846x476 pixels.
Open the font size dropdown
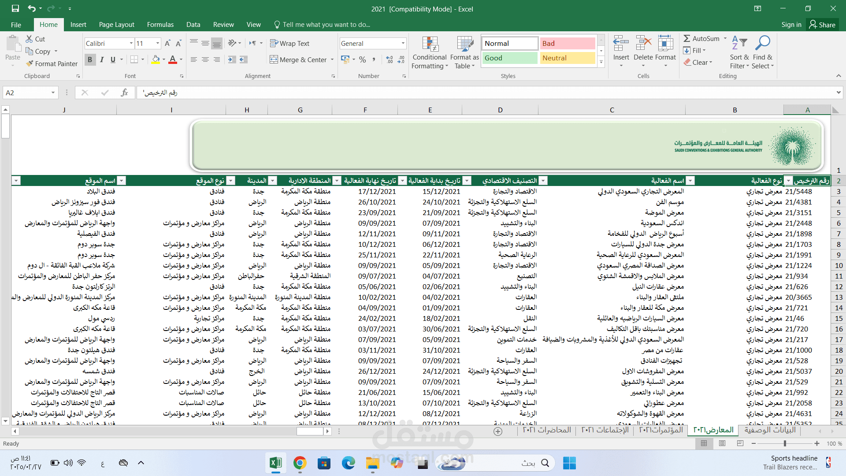(157, 43)
